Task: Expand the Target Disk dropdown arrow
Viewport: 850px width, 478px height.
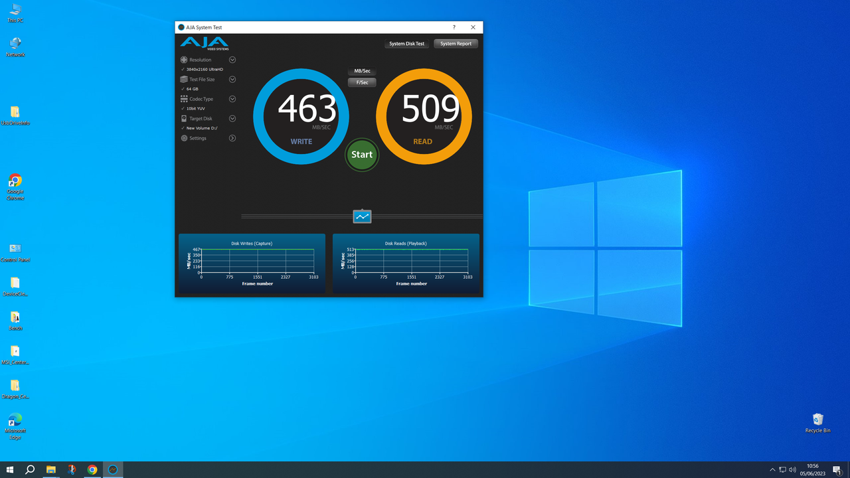Action: pos(232,119)
